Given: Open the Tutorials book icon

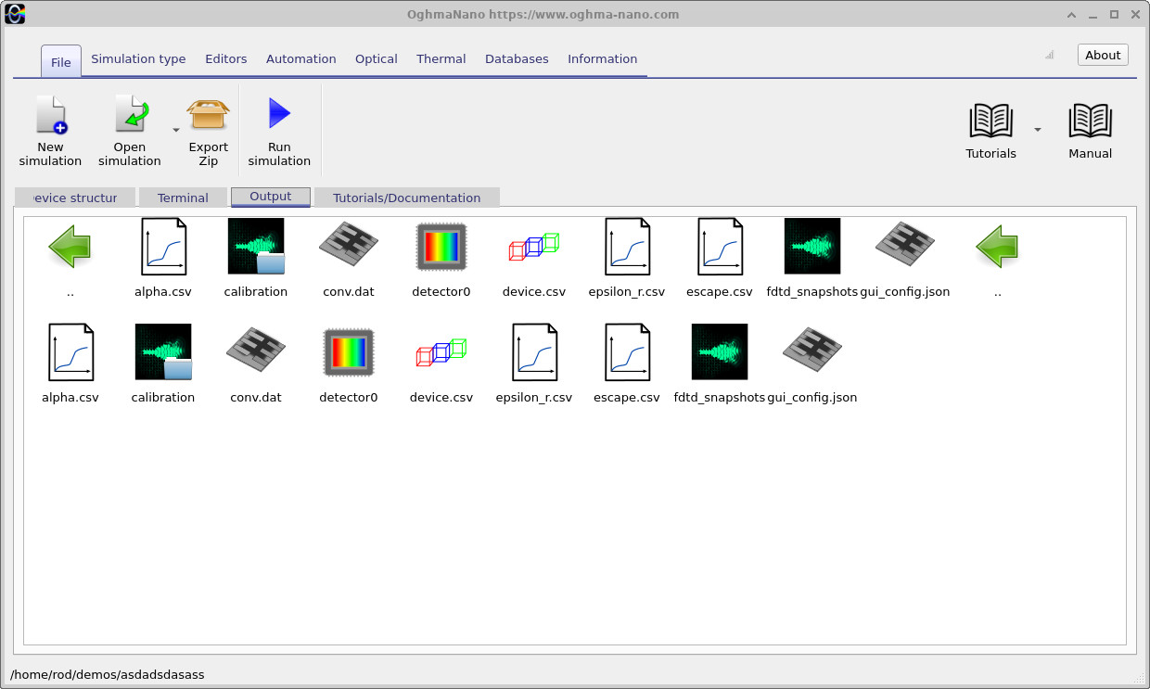Looking at the screenshot, I should coord(990,121).
